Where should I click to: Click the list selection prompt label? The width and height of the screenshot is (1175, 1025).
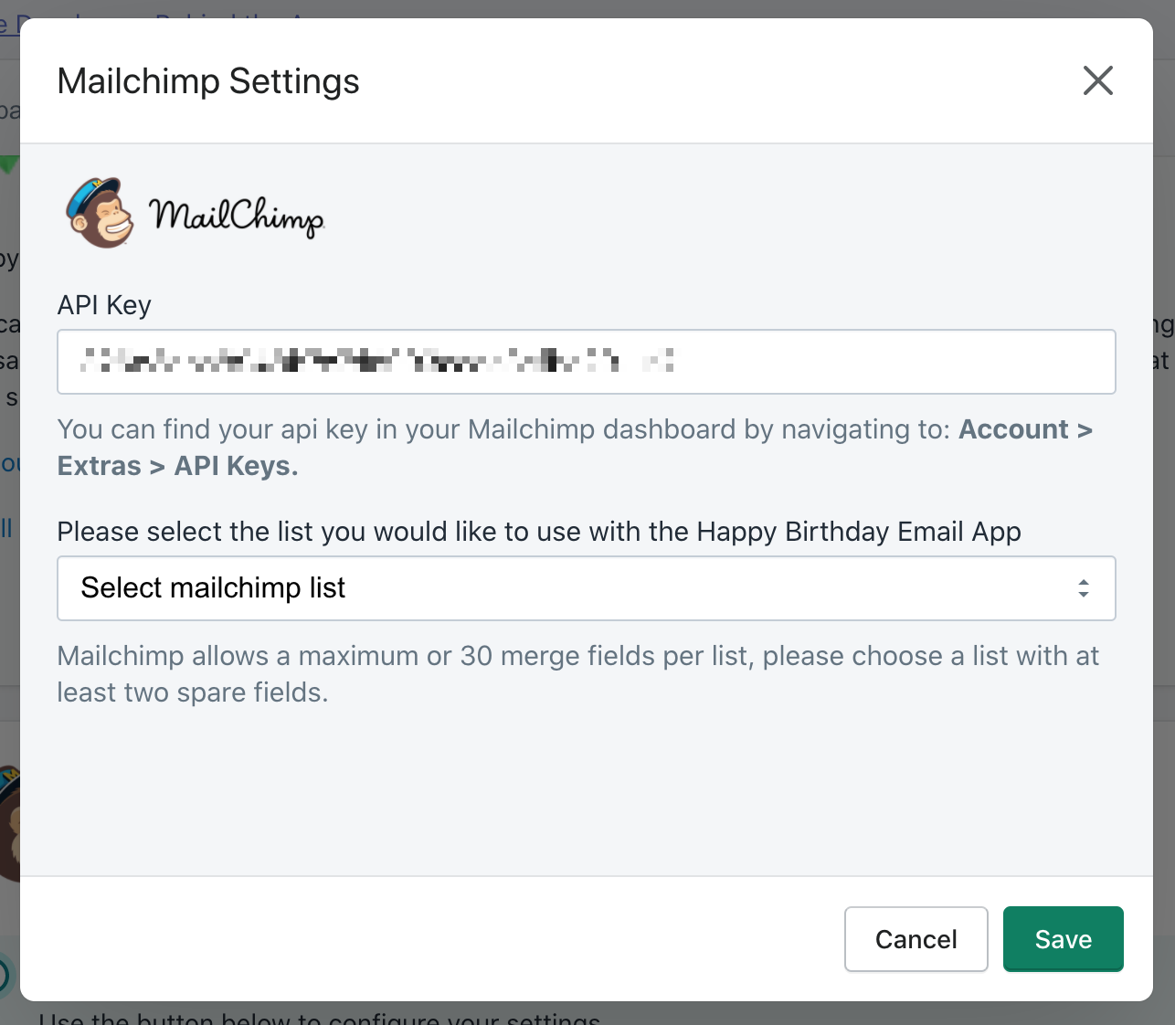pos(539,532)
